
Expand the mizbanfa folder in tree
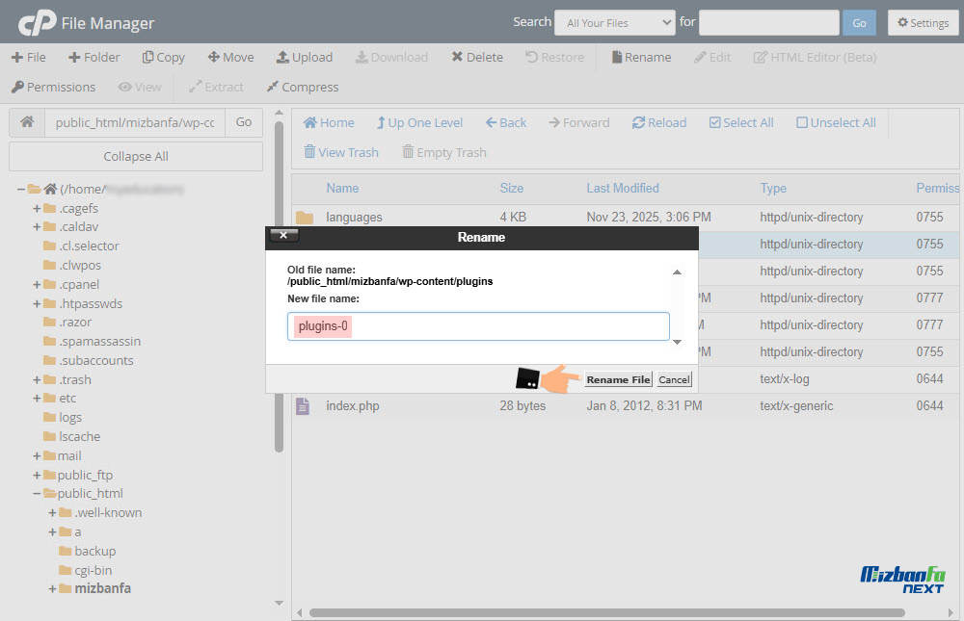(x=52, y=588)
